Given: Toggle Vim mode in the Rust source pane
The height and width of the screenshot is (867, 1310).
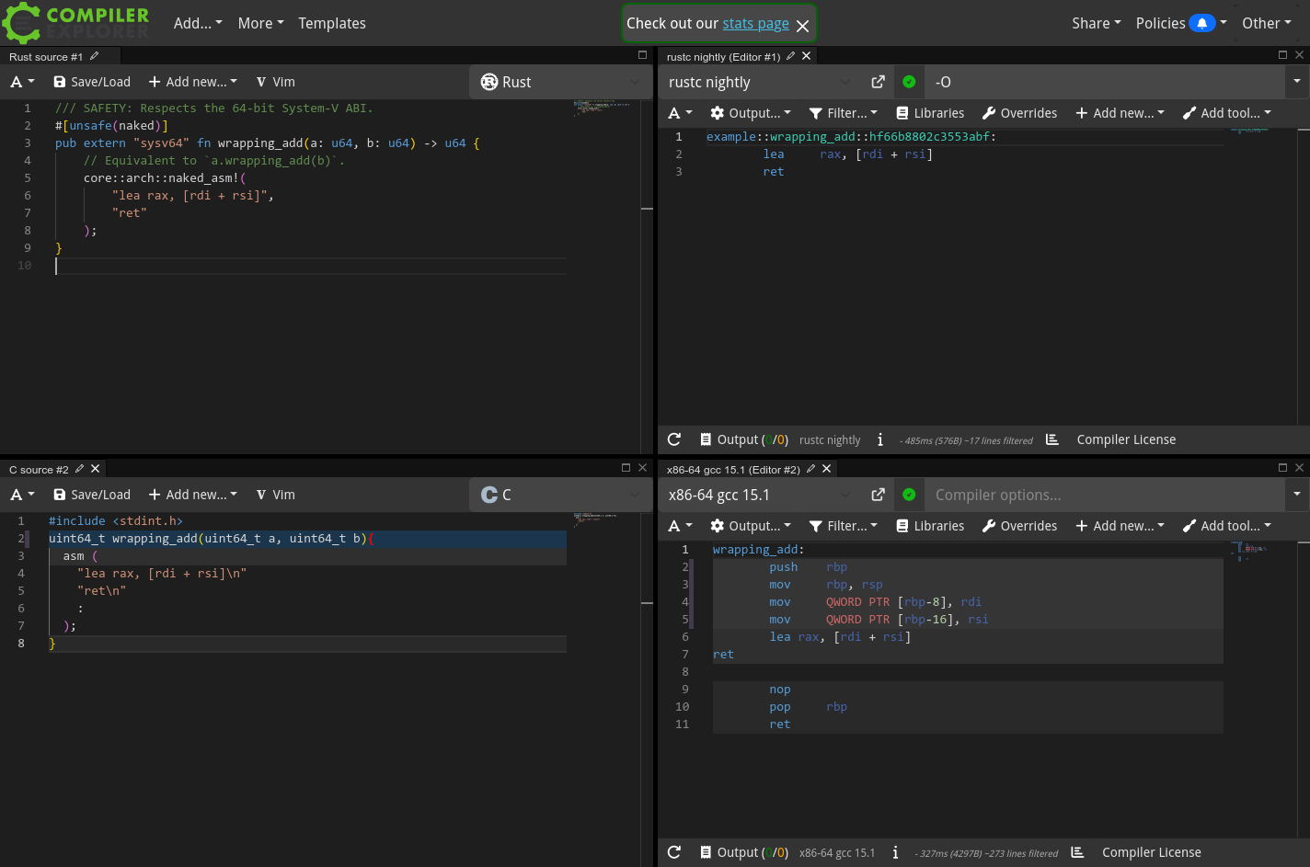Looking at the screenshot, I should [276, 82].
